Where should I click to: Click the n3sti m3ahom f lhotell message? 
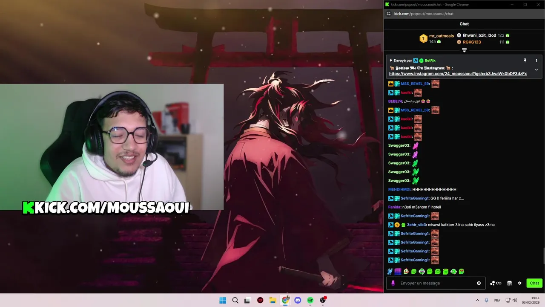pyautogui.click(x=422, y=207)
